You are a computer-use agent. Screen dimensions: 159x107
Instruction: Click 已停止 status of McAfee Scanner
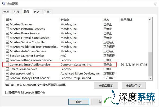tap(108, 24)
